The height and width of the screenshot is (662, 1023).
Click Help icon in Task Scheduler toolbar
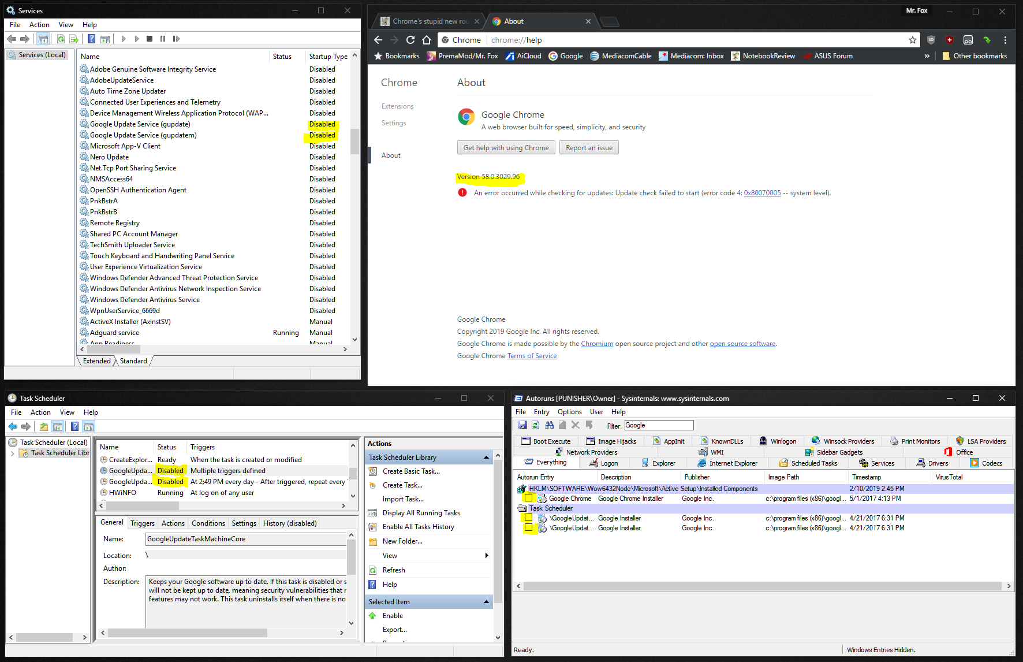coord(74,427)
